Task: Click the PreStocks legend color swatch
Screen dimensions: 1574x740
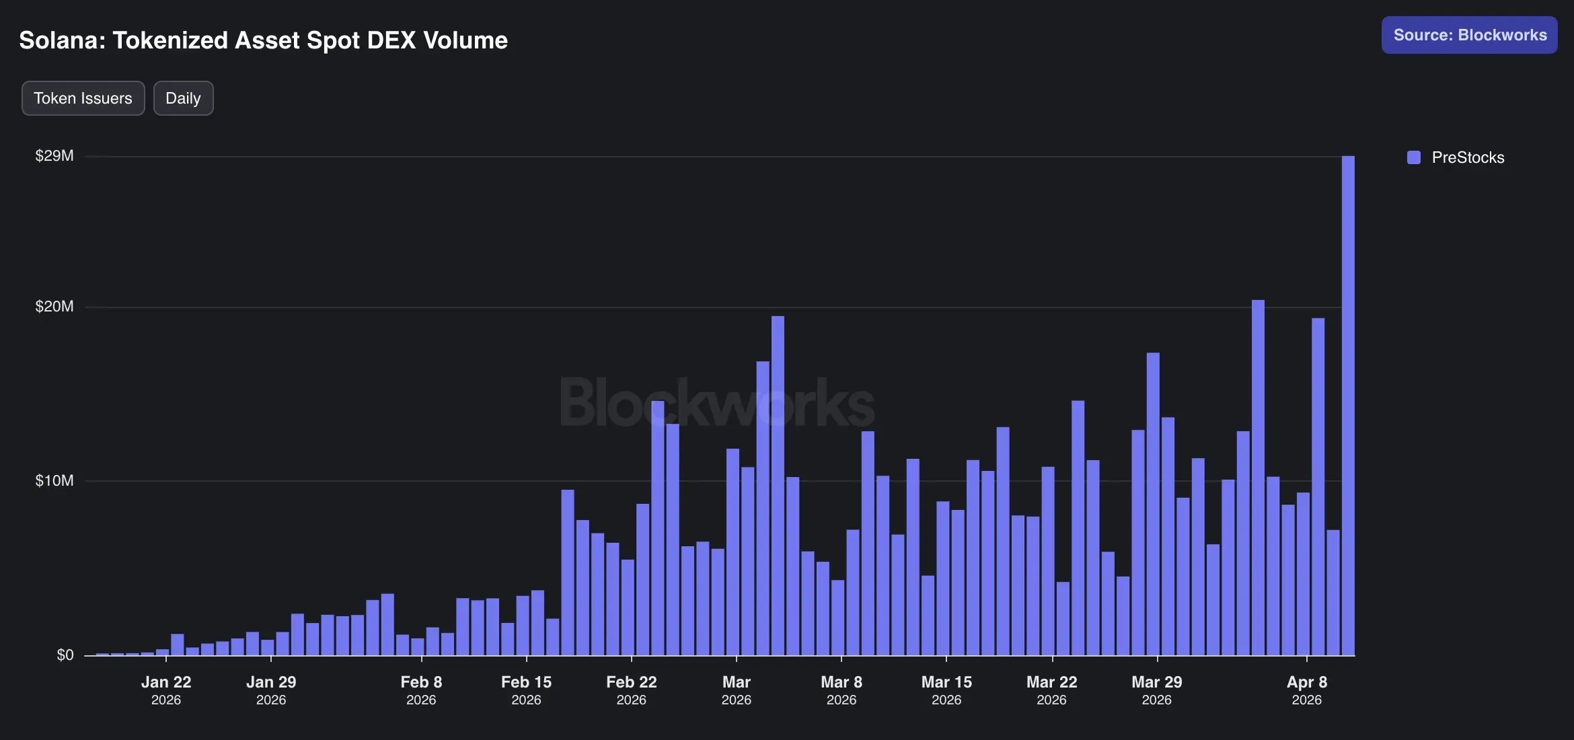Action: [1414, 157]
